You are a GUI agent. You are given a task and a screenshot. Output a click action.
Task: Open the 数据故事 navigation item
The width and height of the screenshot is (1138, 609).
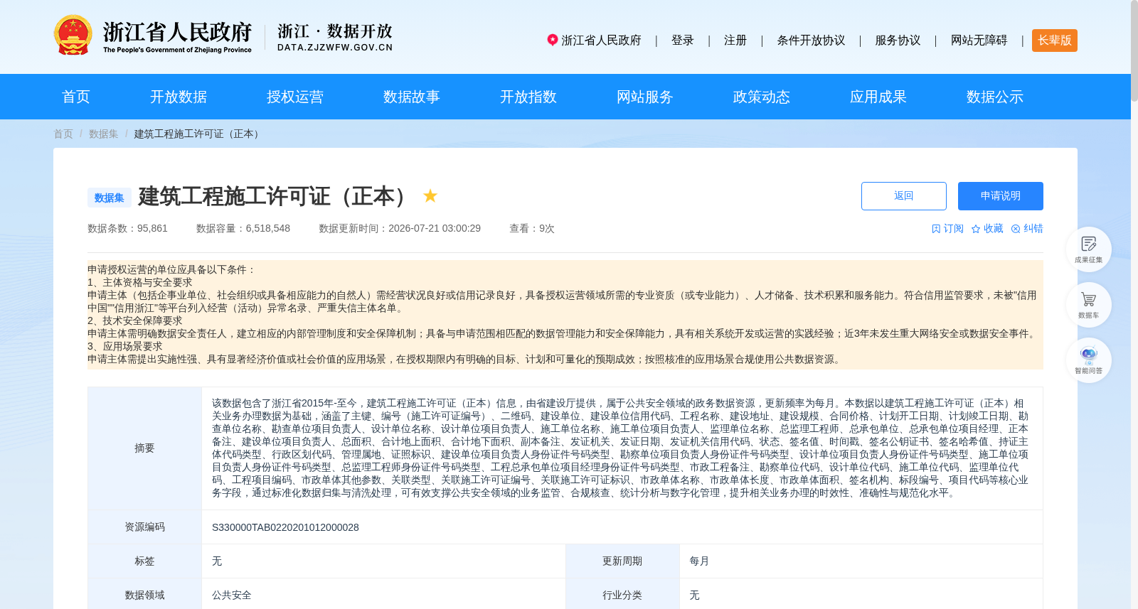(412, 97)
